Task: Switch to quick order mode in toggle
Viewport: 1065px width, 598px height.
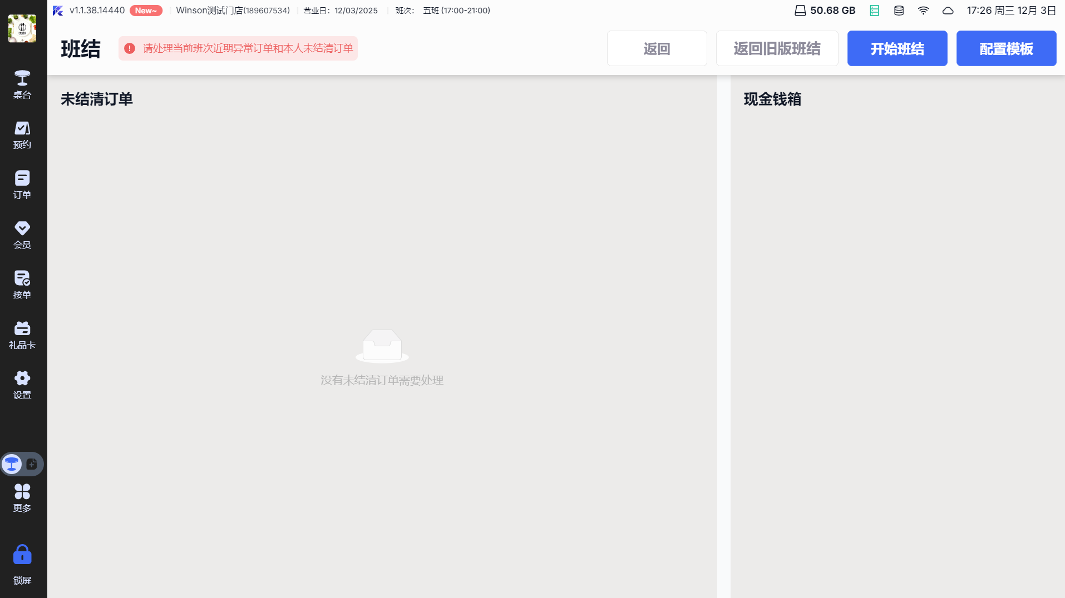Action: [x=32, y=464]
